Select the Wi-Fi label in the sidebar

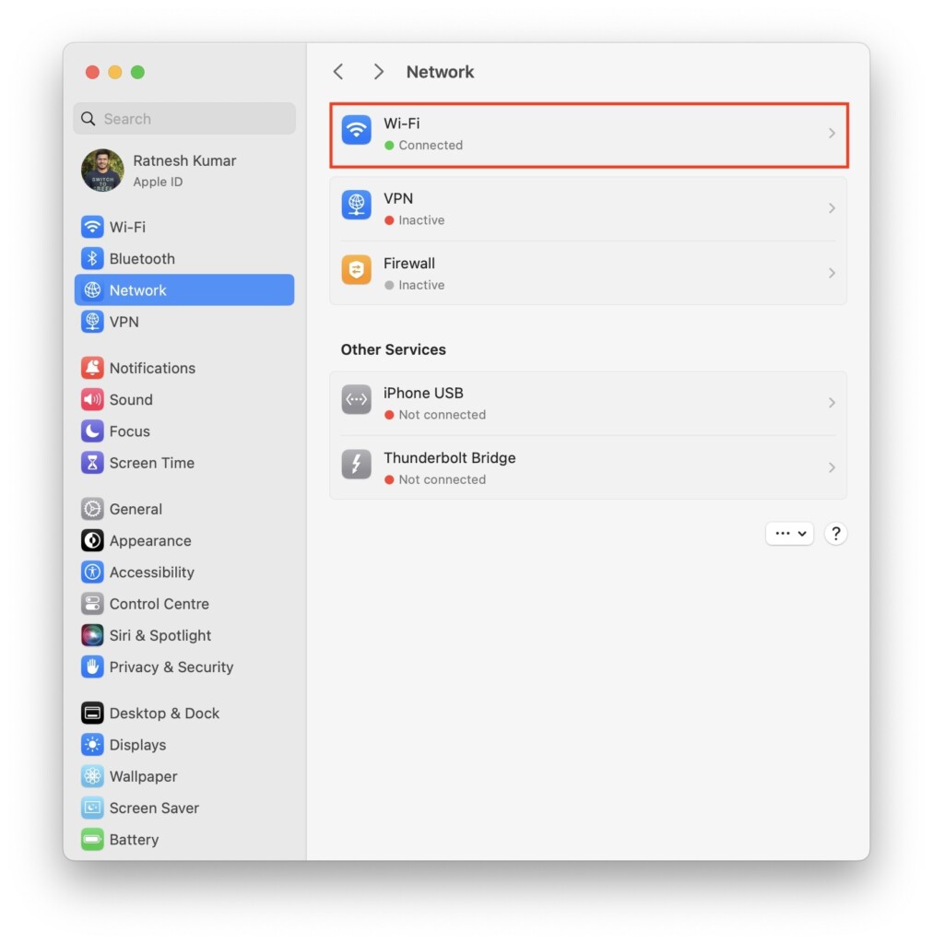pos(127,228)
